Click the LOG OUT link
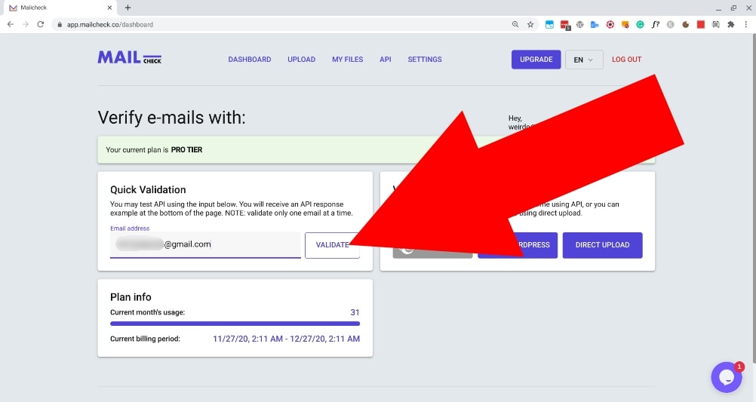This screenshot has height=402, width=756. (626, 60)
